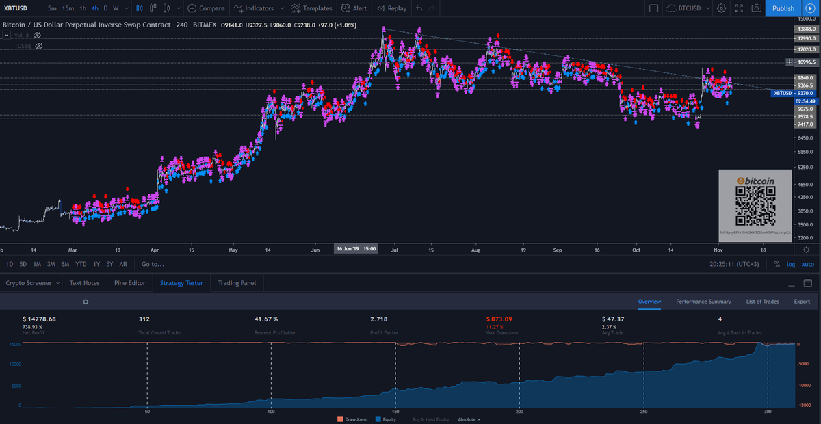This screenshot has height=424, width=821.
Task: Open Strategy Tester settings gear
Action: (x=86, y=301)
